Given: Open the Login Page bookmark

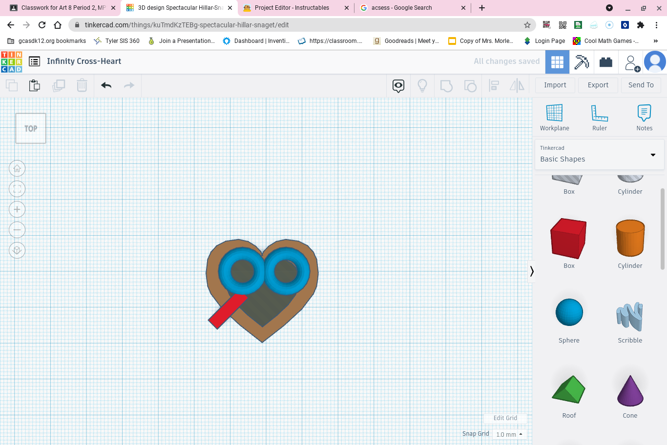Looking at the screenshot, I should point(544,41).
